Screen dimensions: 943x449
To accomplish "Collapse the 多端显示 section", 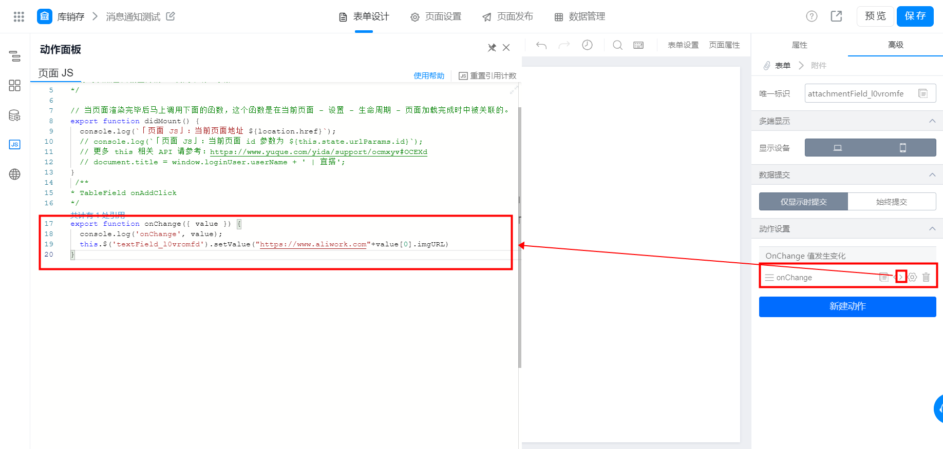I will coord(932,121).
